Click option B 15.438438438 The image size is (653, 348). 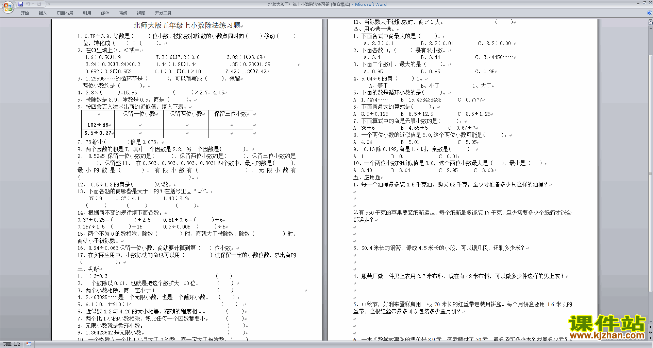pyautogui.click(x=421, y=100)
